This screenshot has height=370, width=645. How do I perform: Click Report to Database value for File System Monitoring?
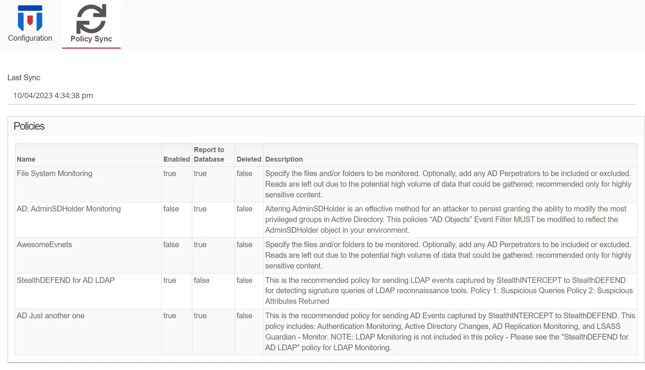pyautogui.click(x=200, y=173)
